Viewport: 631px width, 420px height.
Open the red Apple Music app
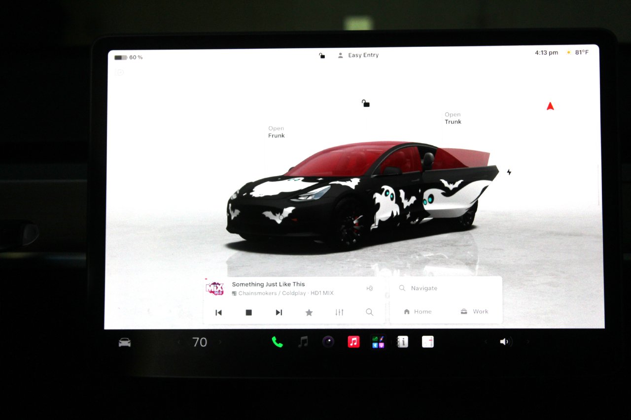[x=353, y=342]
